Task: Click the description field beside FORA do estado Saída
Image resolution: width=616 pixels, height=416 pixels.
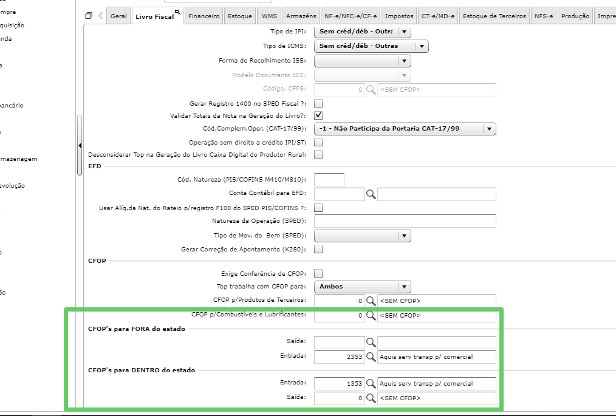Action: 436,342
